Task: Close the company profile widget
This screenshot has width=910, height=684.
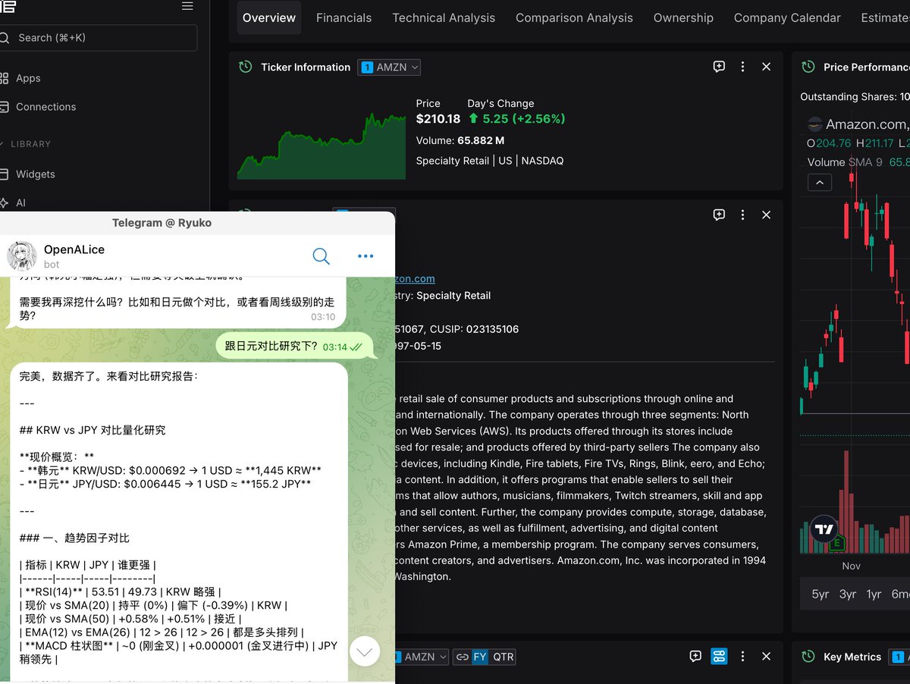Action: click(x=766, y=215)
